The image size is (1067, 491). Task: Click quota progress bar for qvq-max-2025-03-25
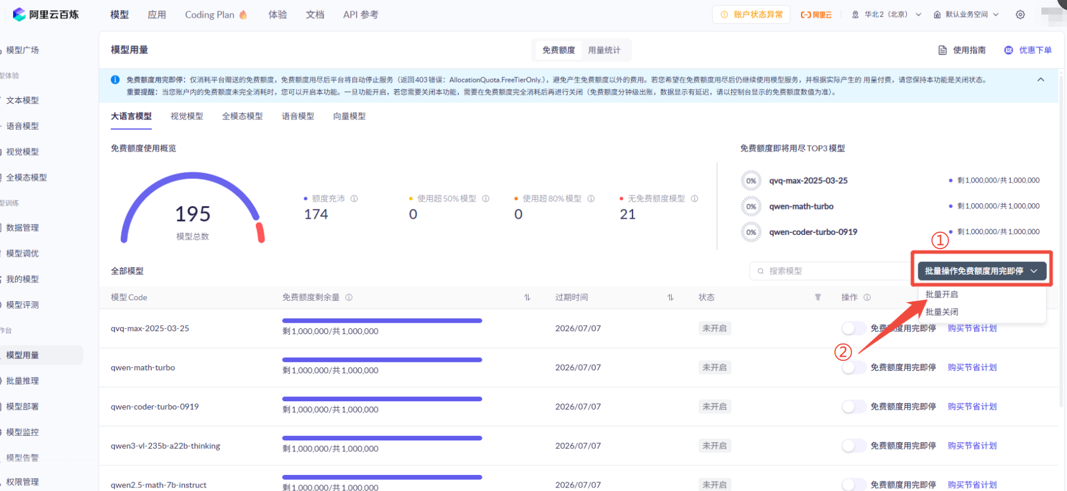(382, 321)
